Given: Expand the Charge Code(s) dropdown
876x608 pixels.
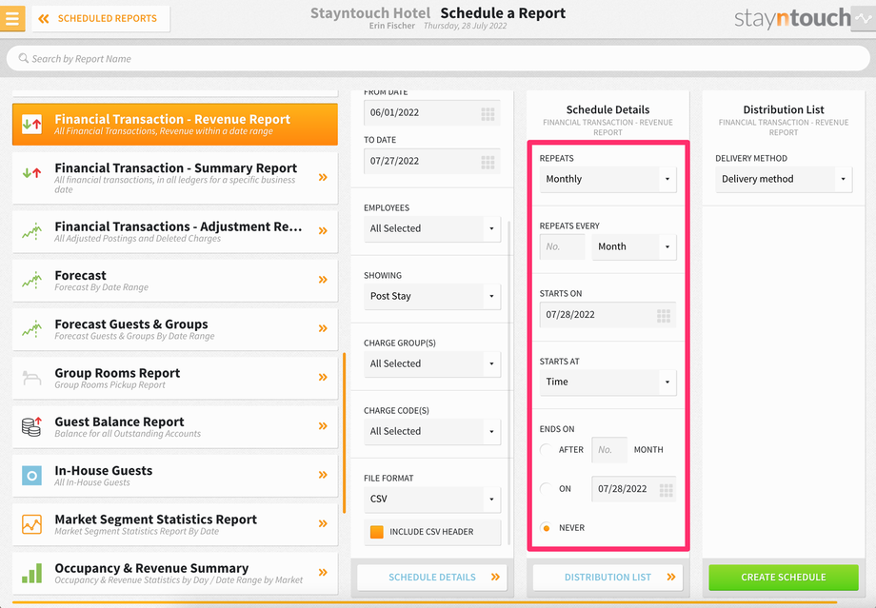Looking at the screenshot, I should [432, 431].
